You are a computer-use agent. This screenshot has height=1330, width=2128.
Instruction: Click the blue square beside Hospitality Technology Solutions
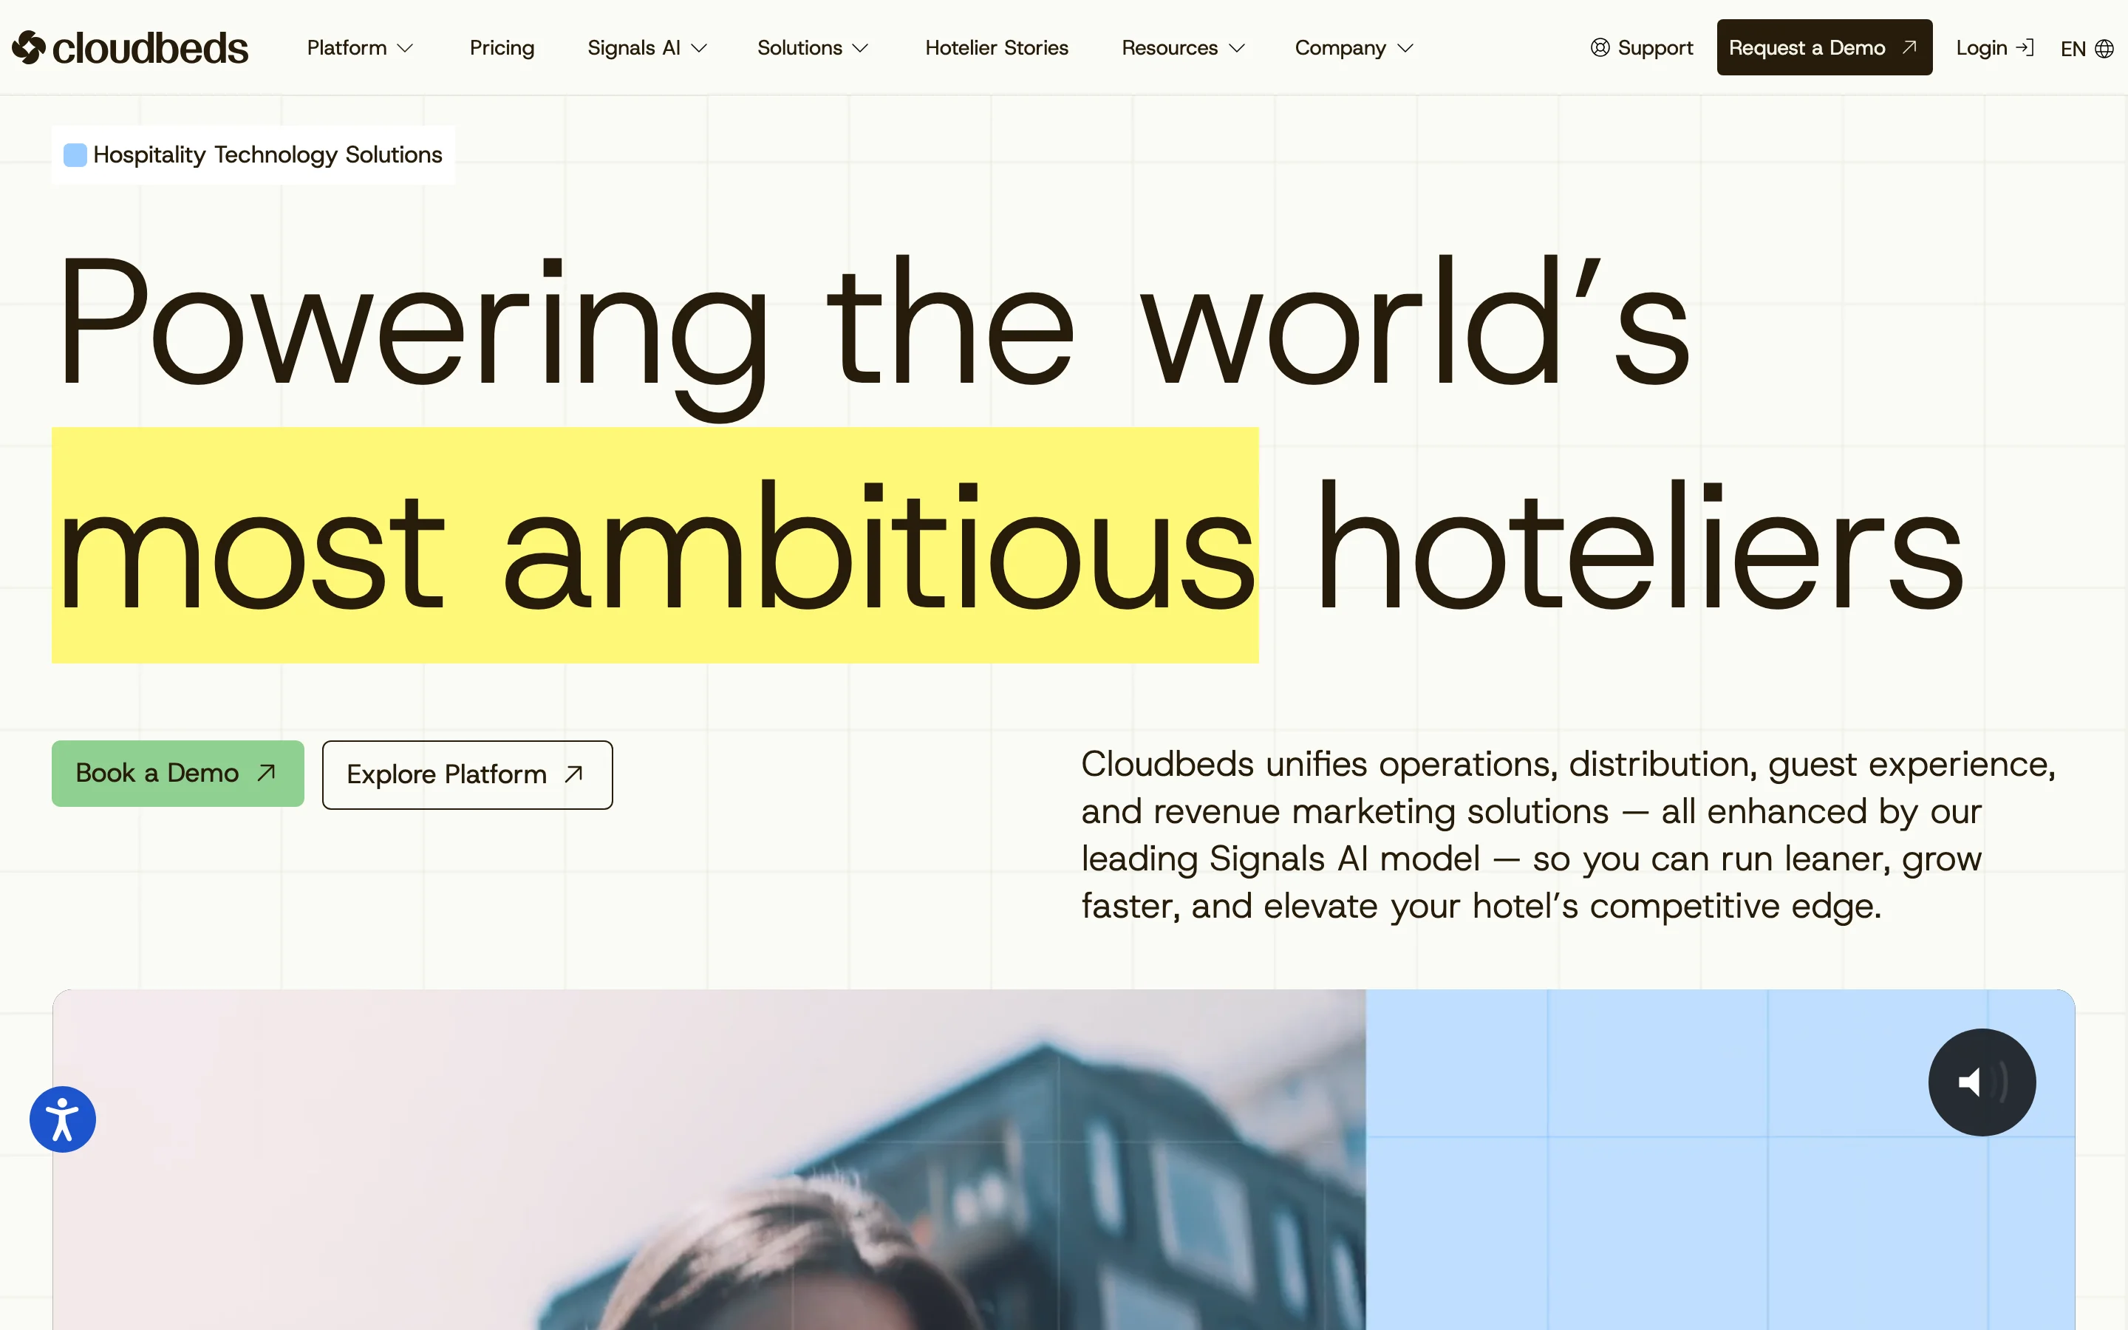pos(75,155)
